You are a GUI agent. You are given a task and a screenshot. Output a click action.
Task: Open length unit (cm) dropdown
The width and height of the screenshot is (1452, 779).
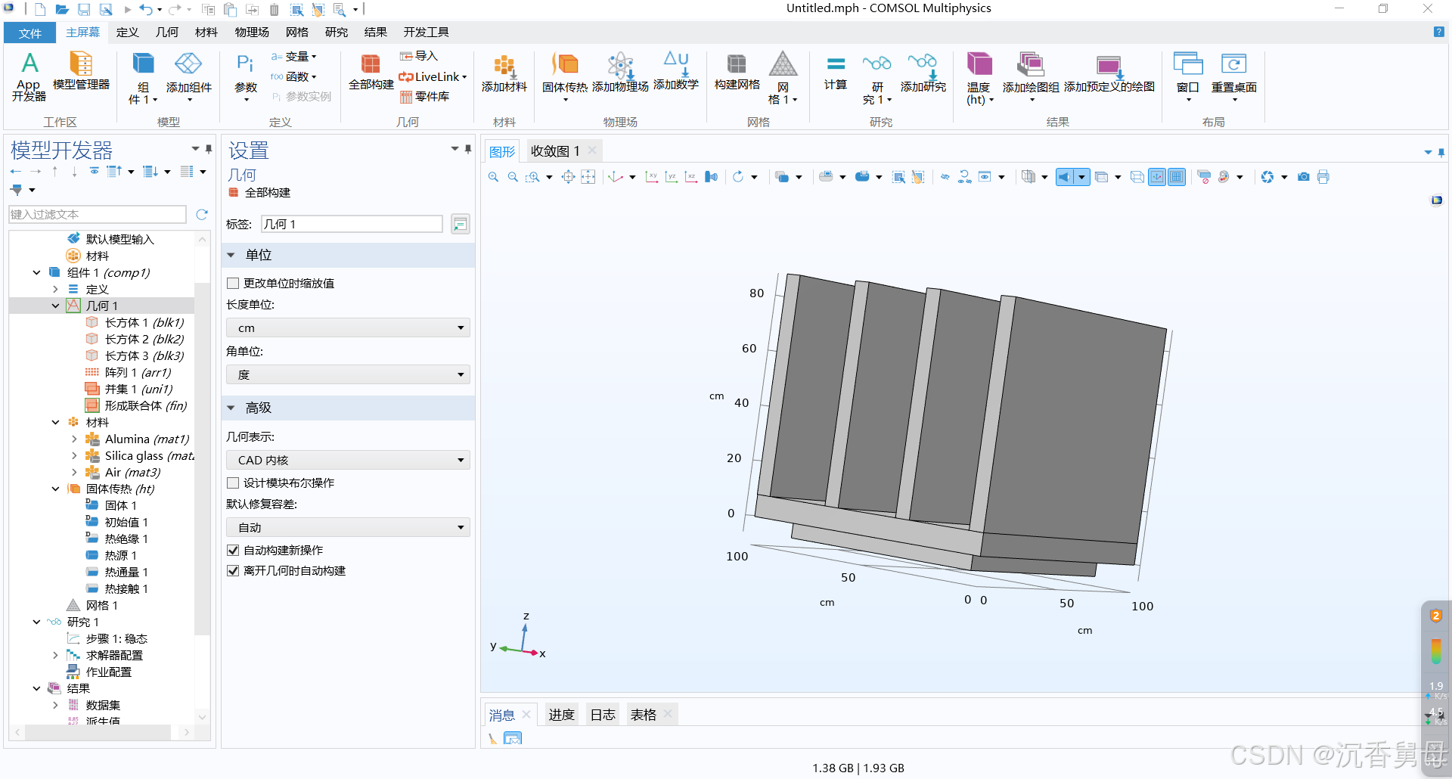[x=348, y=328]
